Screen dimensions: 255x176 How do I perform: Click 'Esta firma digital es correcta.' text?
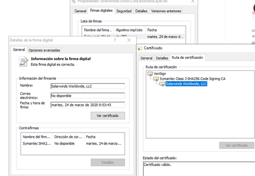coord(53,65)
